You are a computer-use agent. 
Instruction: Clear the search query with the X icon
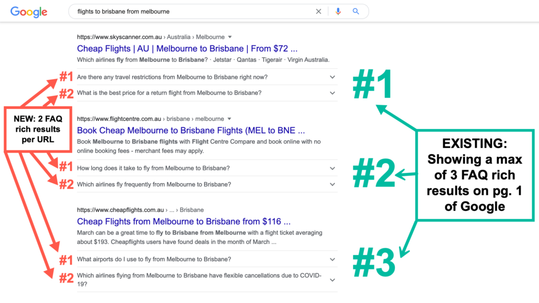(x=318, y=11)
